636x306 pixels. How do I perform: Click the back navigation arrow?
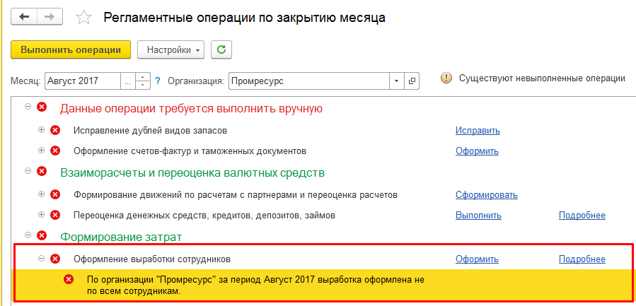pos(24,17)
